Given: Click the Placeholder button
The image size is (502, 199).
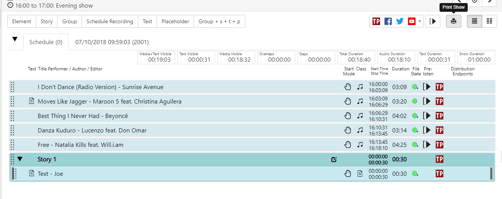Looking at the screenshot, I should pos(175,21).
